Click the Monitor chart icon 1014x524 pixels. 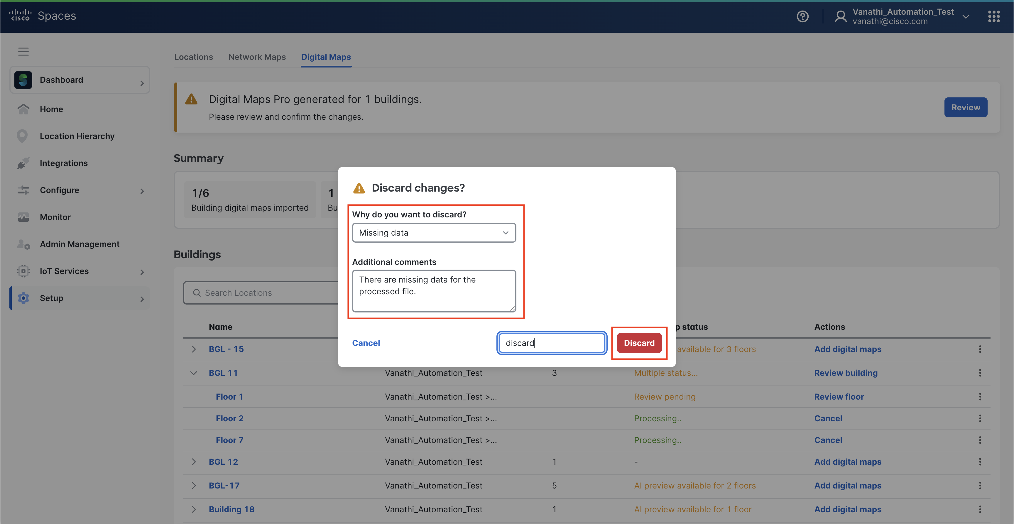click(x=23, y=217)
